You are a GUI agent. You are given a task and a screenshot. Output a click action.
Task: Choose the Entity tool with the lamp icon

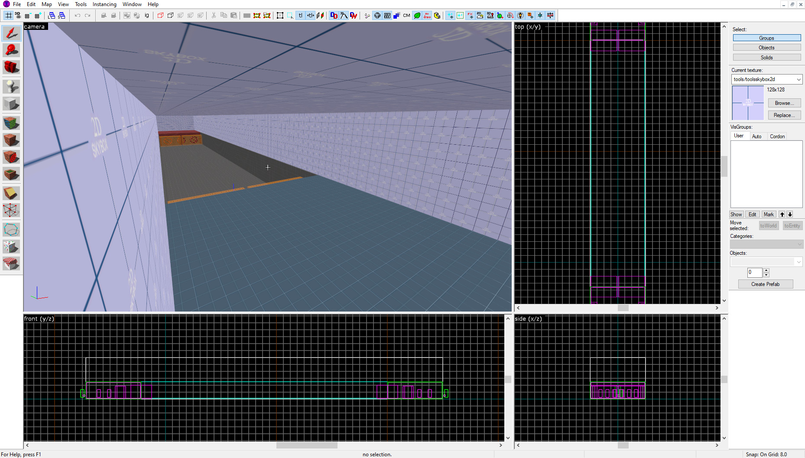11,87
